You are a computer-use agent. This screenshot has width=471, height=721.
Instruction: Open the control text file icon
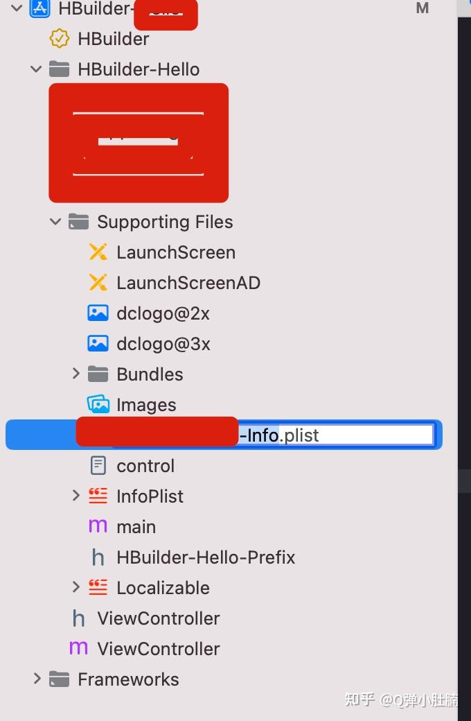point(98,465)
